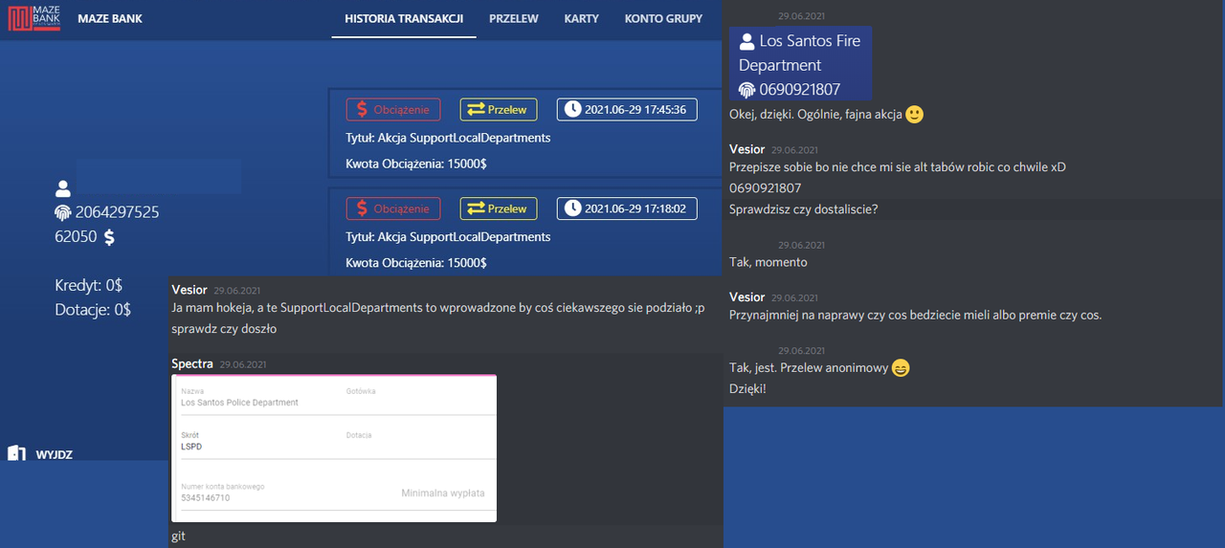This screenshot has width=1225, height=548.
Task: Click Kwota Obciążenia of 17:45:36 transaction
Action: coord(415,164)
